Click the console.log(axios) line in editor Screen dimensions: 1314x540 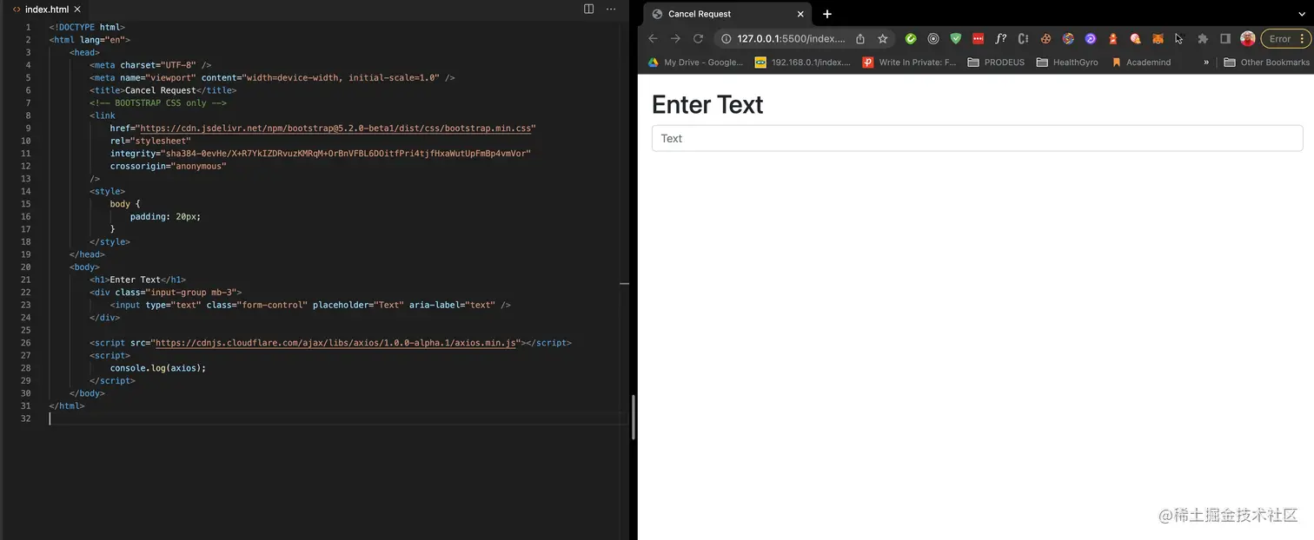pos(157,367)
